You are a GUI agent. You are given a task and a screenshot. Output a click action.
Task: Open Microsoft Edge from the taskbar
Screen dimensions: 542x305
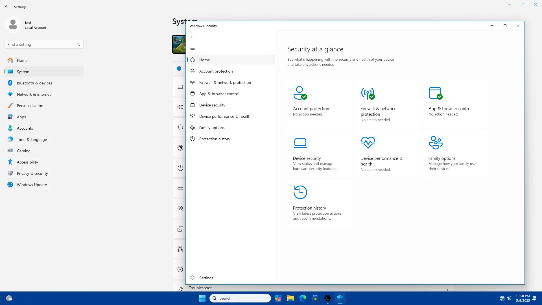pos(303,298)
